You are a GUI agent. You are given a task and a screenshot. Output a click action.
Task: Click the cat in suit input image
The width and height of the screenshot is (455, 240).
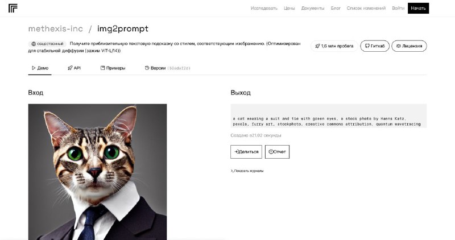pyautogui.click(x=97, y=172)
